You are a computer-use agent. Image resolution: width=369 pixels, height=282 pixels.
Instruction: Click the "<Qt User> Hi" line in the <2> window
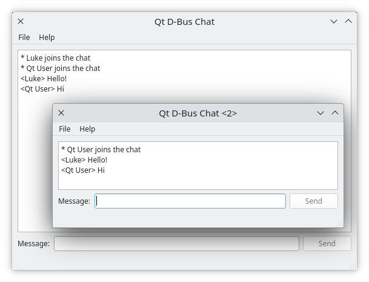(x=83, y=170)
